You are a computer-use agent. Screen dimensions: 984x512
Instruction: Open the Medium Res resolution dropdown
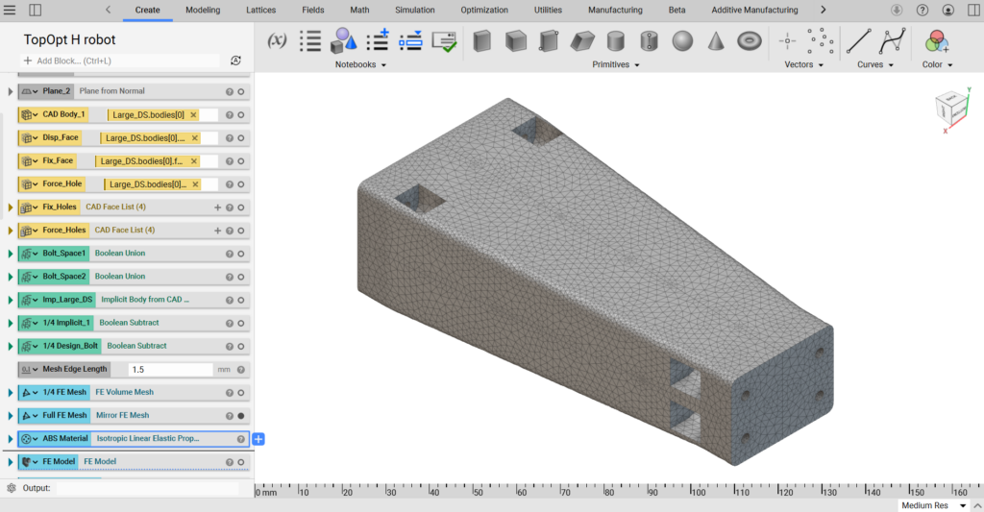(x=962, y=505)
